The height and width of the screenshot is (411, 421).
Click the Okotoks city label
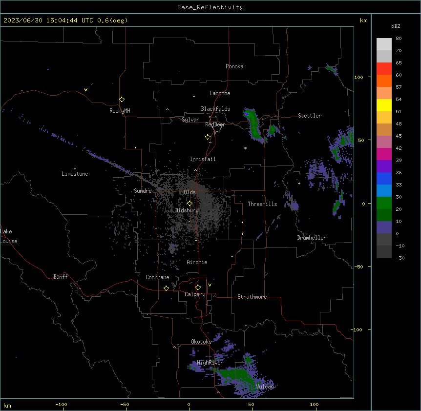click(201, 342)
